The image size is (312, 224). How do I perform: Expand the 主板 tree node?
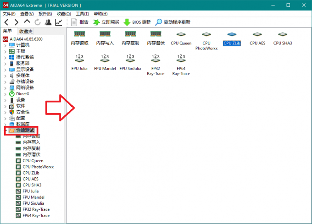click(x=6, y=51)
